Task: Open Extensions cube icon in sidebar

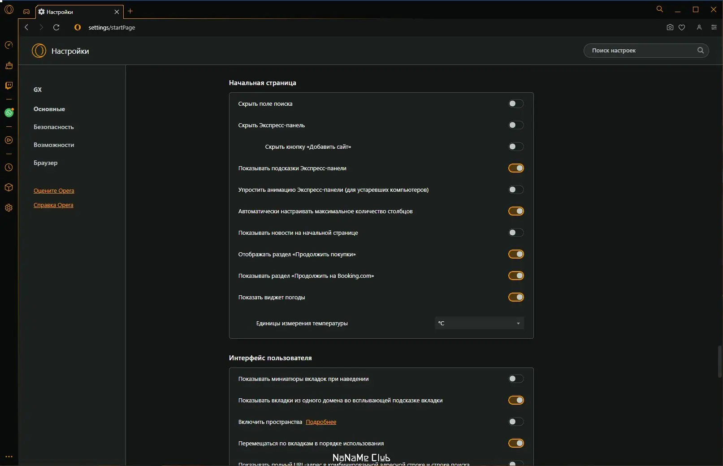Action: coord(9,187)
